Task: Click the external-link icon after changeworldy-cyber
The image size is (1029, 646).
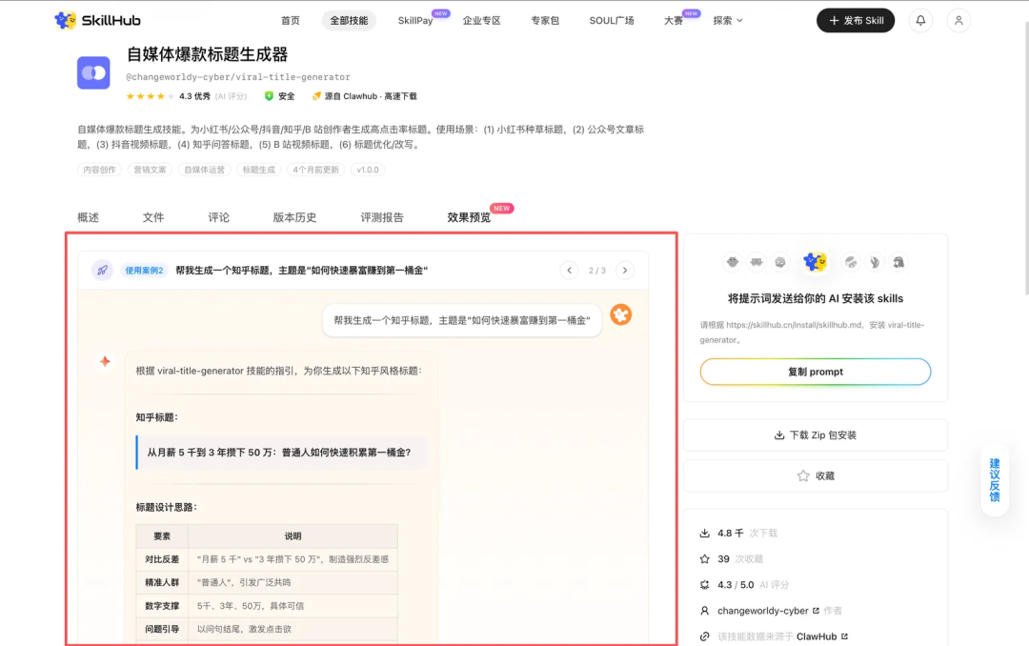Action: point(816,611)
